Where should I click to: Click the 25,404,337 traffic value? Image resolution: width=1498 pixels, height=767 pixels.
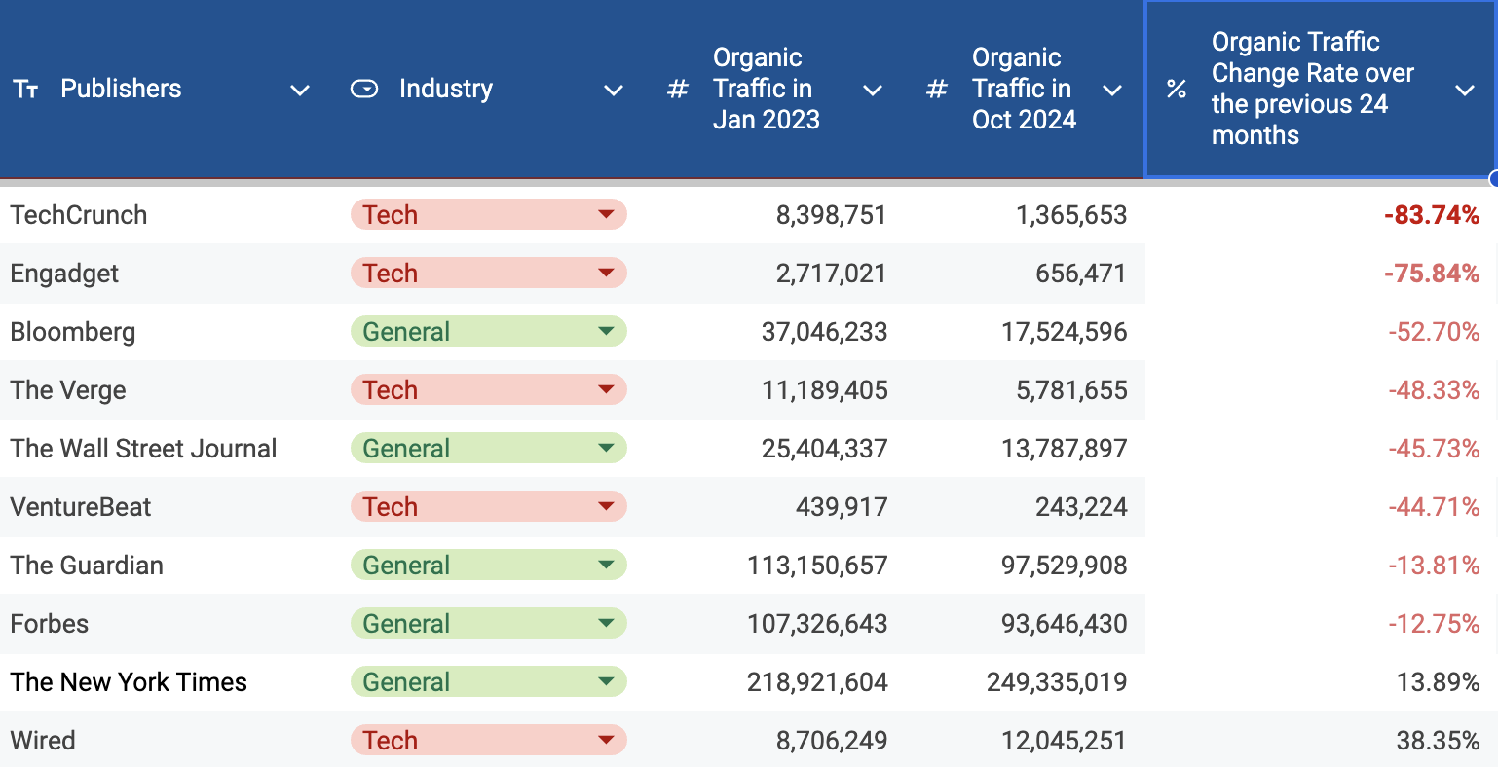(824, 449)
